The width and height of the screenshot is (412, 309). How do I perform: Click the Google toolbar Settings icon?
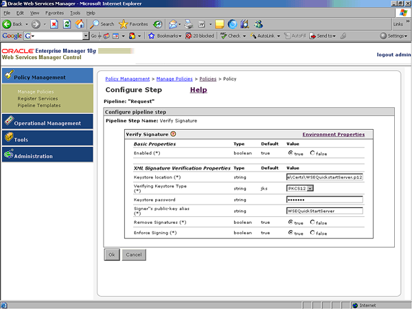[383, 36]
